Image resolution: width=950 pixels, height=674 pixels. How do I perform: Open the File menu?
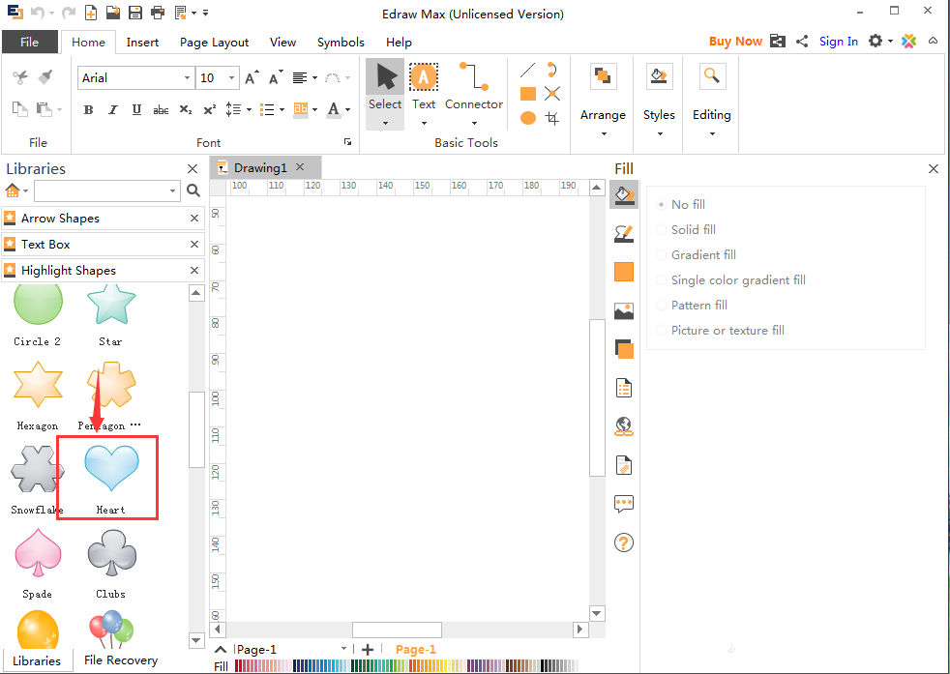[30, 42]
